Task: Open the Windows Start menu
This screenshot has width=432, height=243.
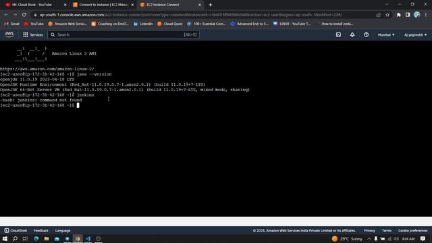Action: tap(5, 238)
